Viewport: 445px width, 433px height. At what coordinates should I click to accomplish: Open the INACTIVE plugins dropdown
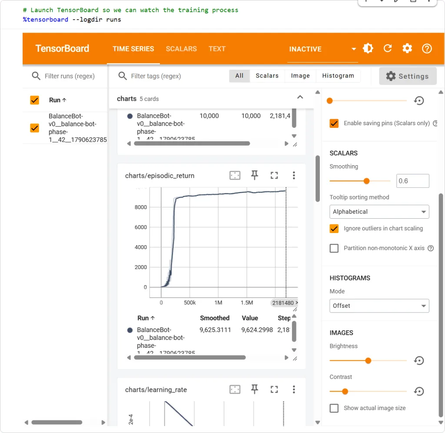pyautogui.click(x=322, y=49)
